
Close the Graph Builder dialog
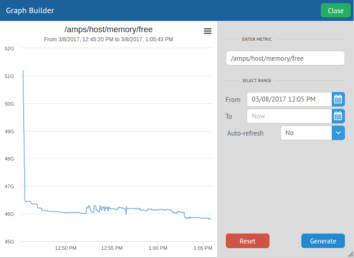coord(335,10)
